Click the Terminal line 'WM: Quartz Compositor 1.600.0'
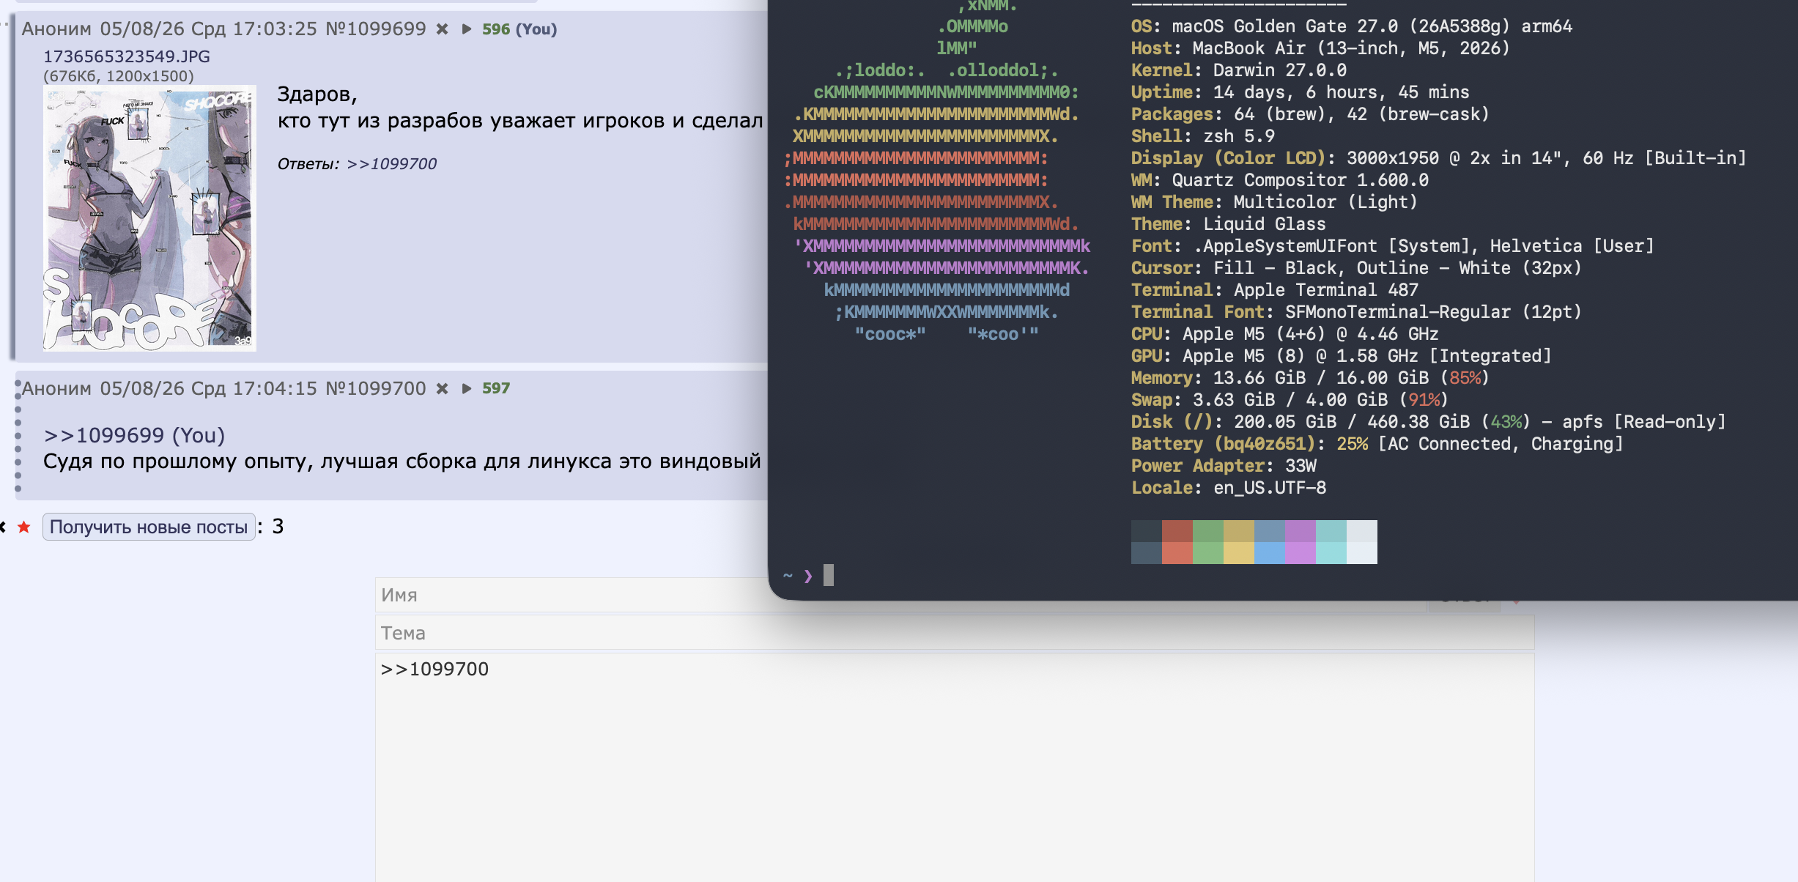 click(1280, 180)
